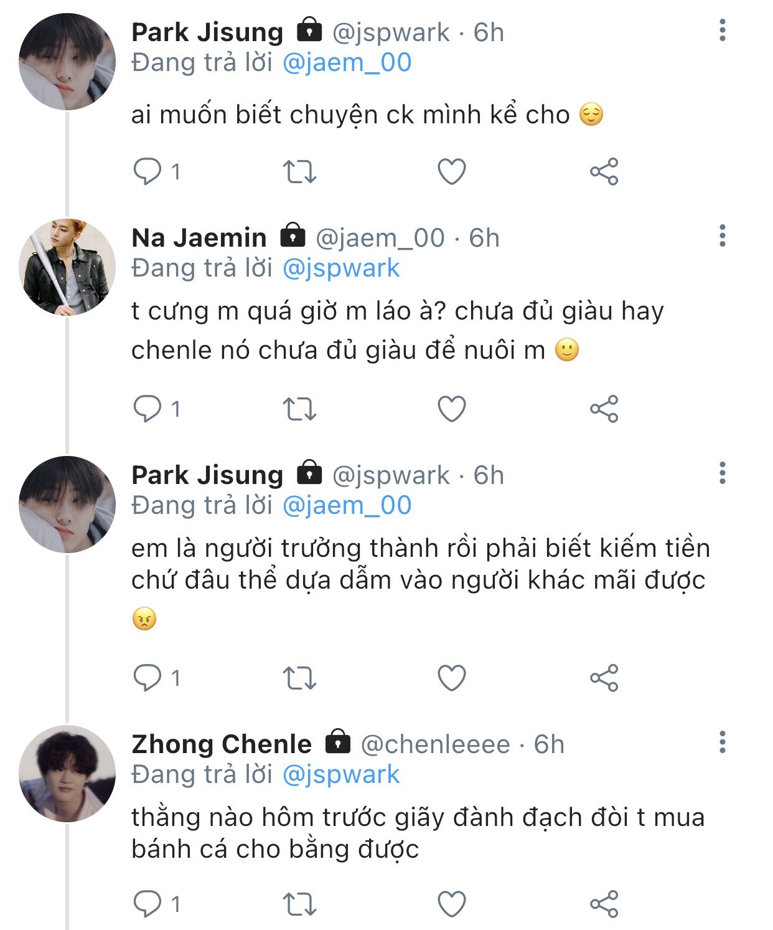Share Na Jaemin's tweet
Screen dimensions: 773x930
[x=604, y=409]
